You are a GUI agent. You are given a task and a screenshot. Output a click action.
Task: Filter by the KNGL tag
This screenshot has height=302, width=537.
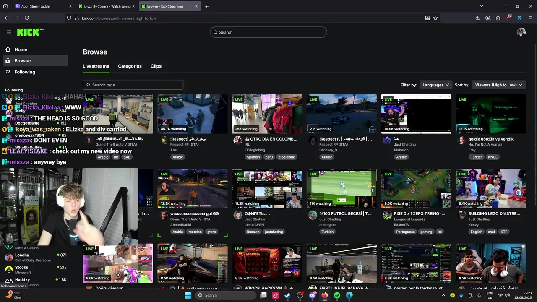493,157
